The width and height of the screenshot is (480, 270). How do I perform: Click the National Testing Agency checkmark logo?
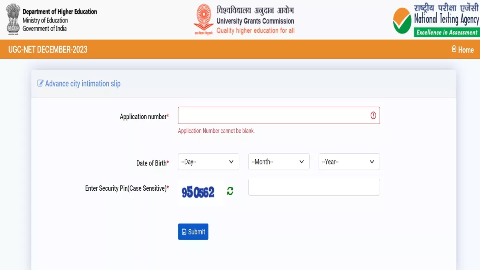(x=402, y=21)
